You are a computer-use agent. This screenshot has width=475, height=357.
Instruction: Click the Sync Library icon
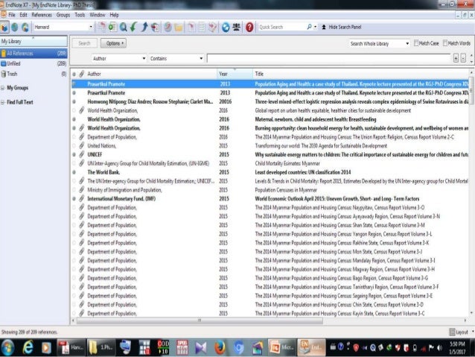[226, 28]
